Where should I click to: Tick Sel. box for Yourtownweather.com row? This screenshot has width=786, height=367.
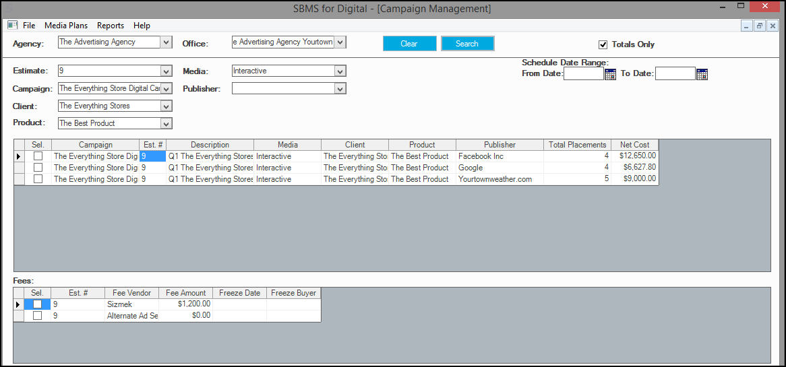tap(38, 179)
